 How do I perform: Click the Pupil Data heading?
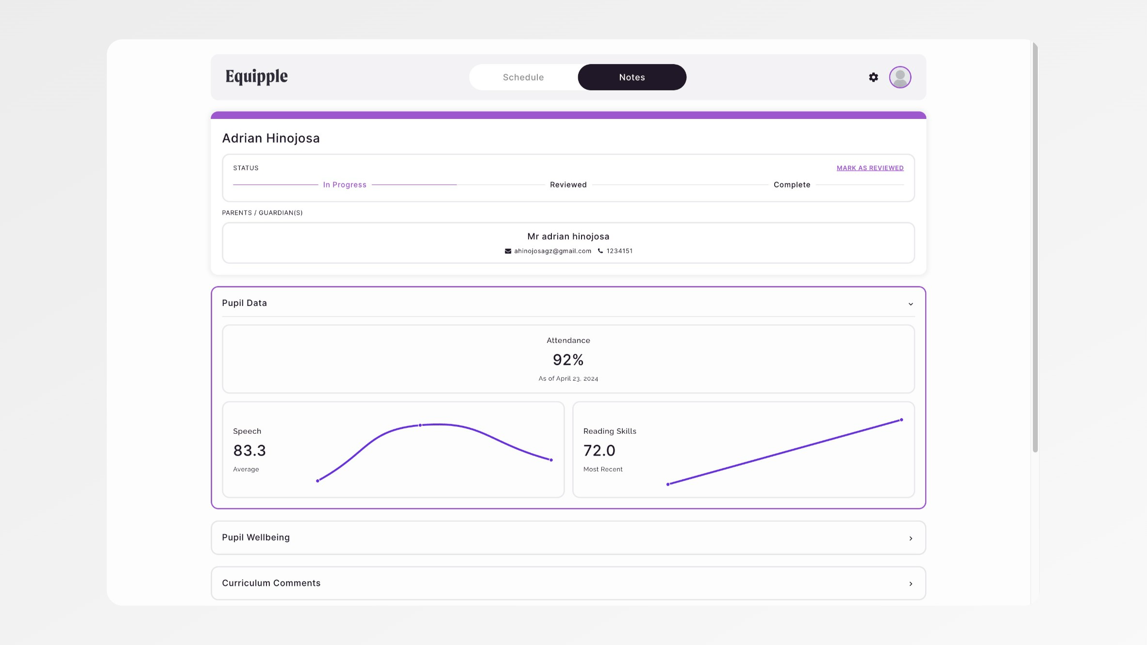pos(244,303)
